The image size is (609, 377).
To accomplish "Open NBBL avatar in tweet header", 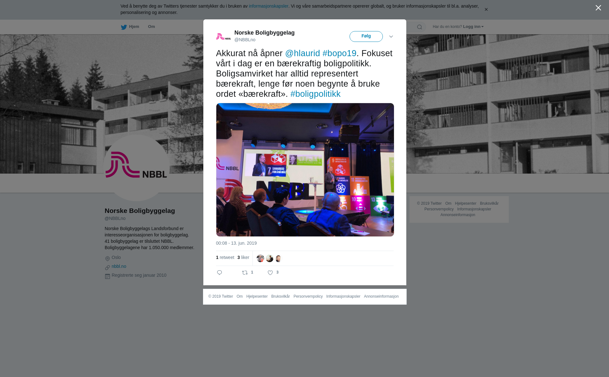I will 224,36.
